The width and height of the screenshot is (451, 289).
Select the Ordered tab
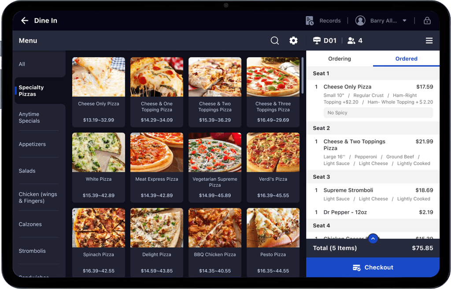(406, 59)
